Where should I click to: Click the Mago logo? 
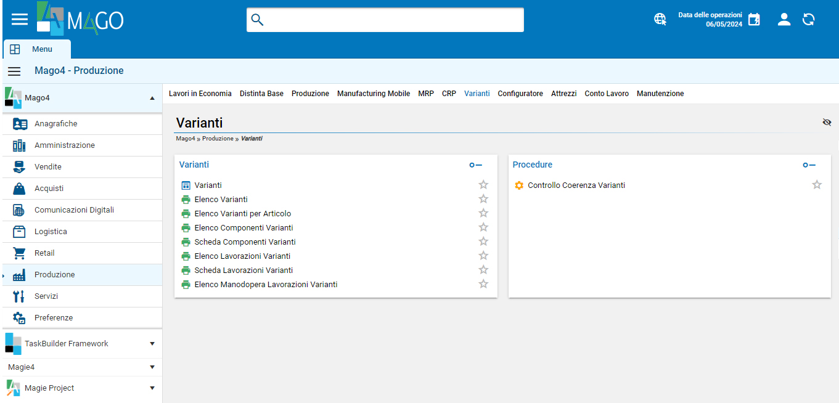[x=80, y=18]
